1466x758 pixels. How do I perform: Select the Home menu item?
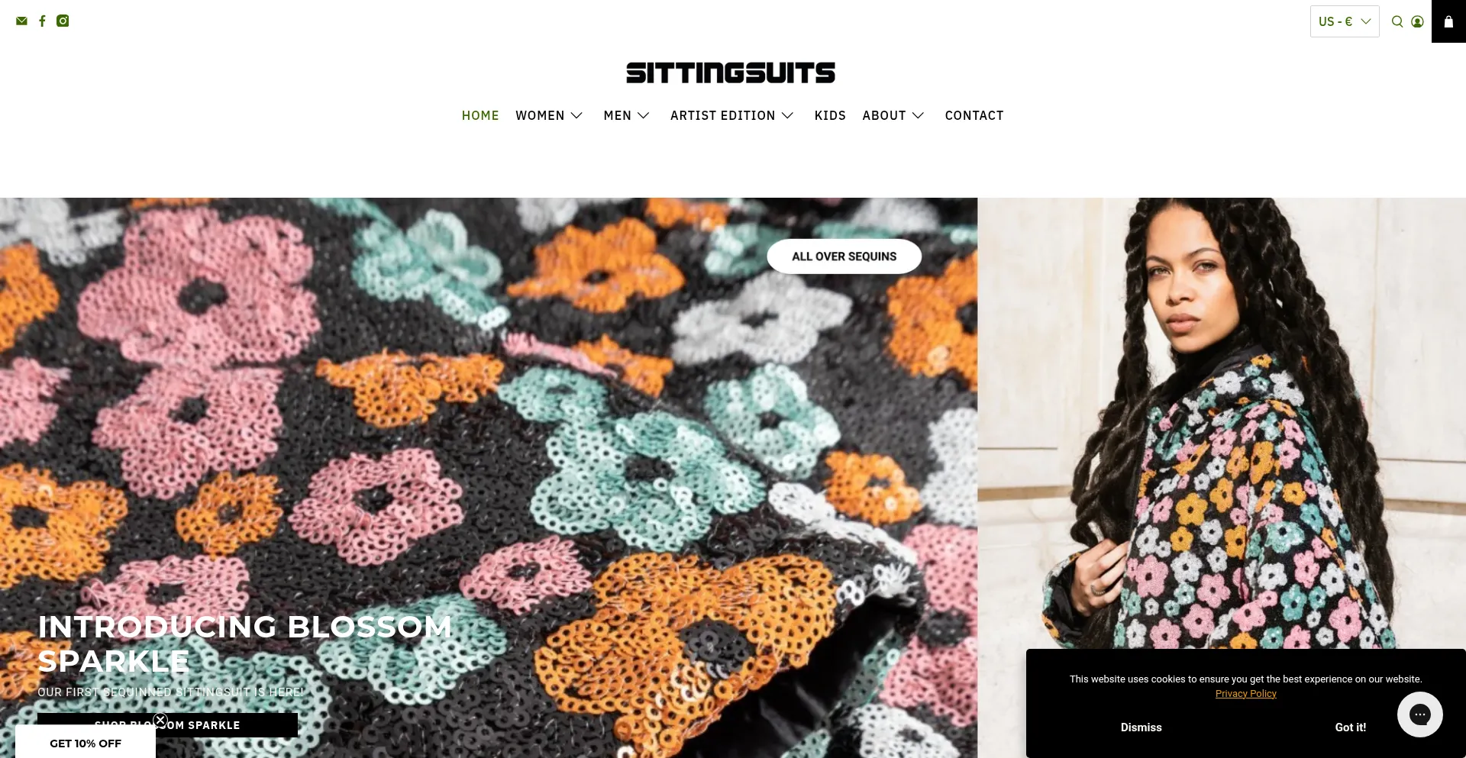pyautogui.click(x=480, y=115)
